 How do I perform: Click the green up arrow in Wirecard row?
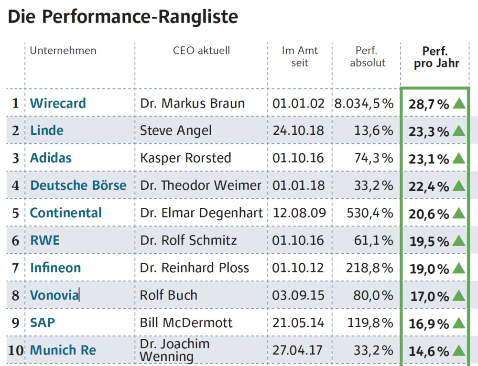pyautogui.click(x=459, y=103)
